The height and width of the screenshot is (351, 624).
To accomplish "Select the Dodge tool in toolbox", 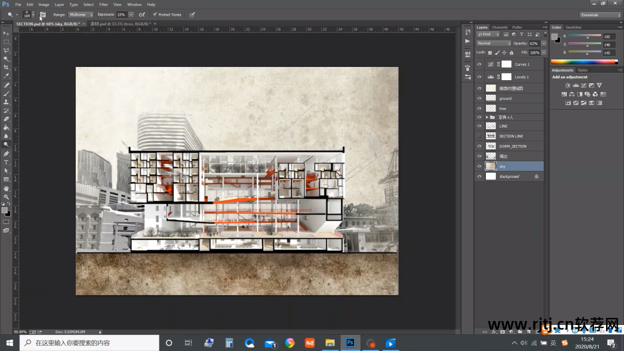I will coord(6,145).
